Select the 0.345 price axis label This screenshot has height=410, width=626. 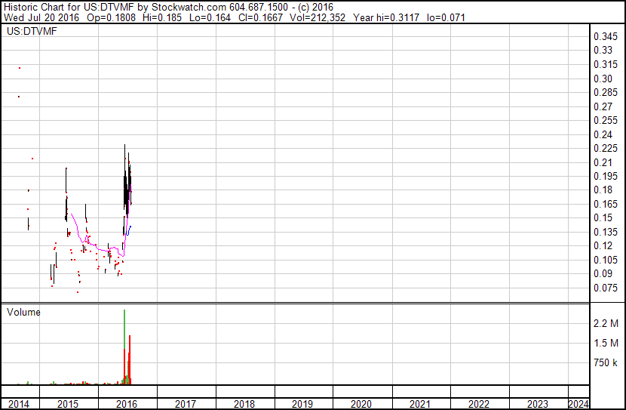(606, 37)
